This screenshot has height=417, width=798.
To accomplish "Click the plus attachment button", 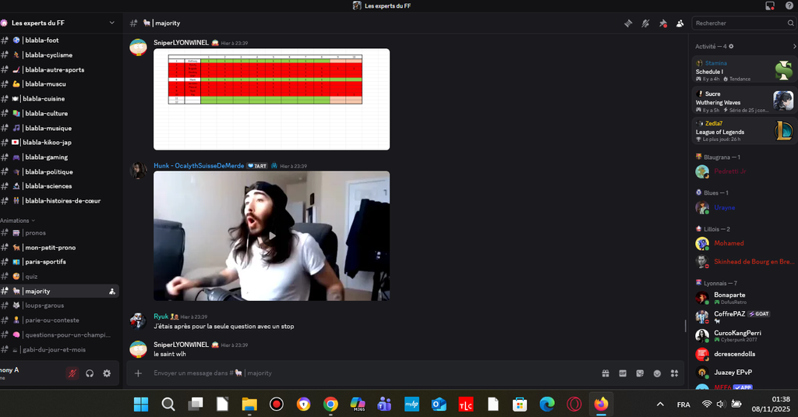I will tap(138, 373).
